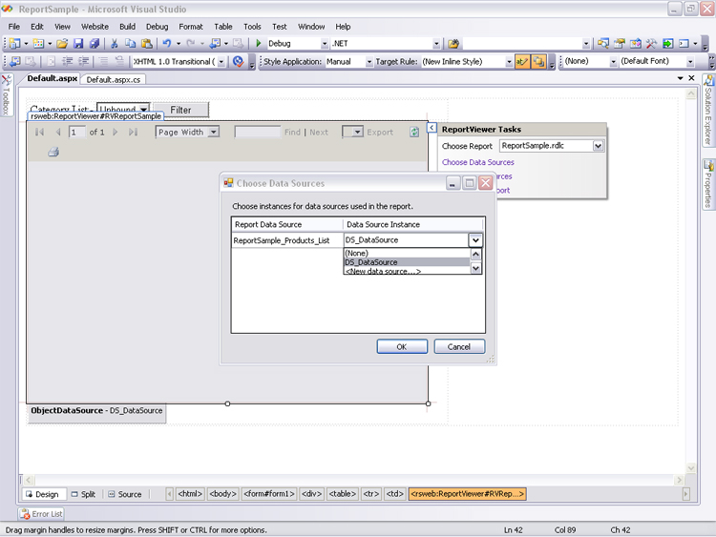Open the (Default Font) dropdown
716x537 pixels.
(x=690, y=62)
